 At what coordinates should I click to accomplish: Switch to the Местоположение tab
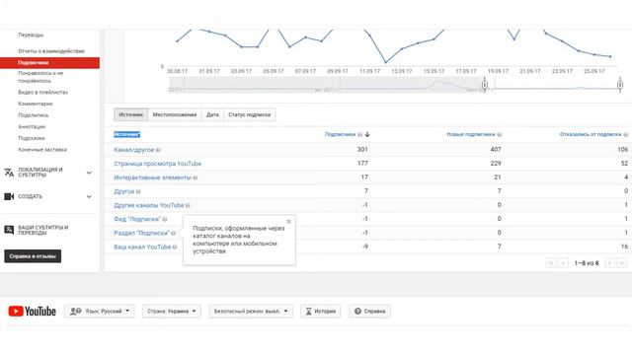coord(175,114)
